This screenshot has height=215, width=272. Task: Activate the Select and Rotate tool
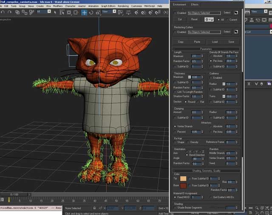[91, 12]
